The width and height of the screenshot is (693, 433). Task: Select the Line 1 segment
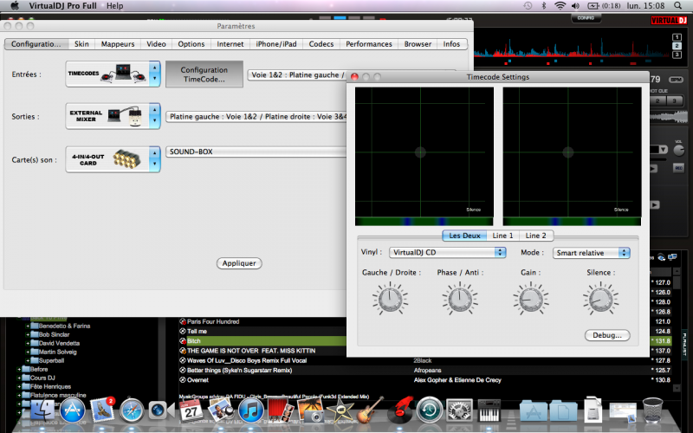pyautogui.click(x=503, y=236)
